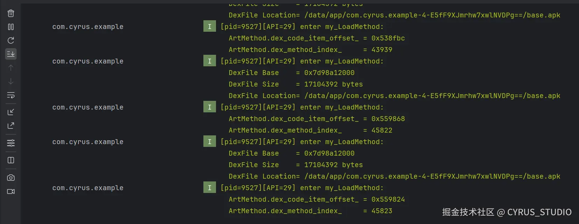The width and height of the screenshot is (579, 224).
Task: Click the first com.cyrus.example tag
Action: [88, 27]
